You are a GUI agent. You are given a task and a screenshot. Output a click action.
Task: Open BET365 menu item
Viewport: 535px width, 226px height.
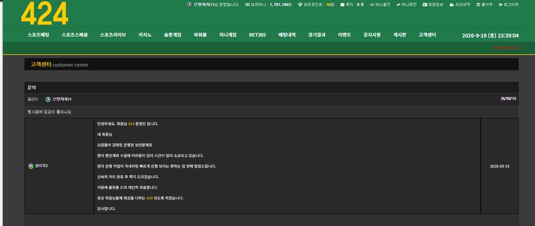pyautogui.click(x=257, y=35)
